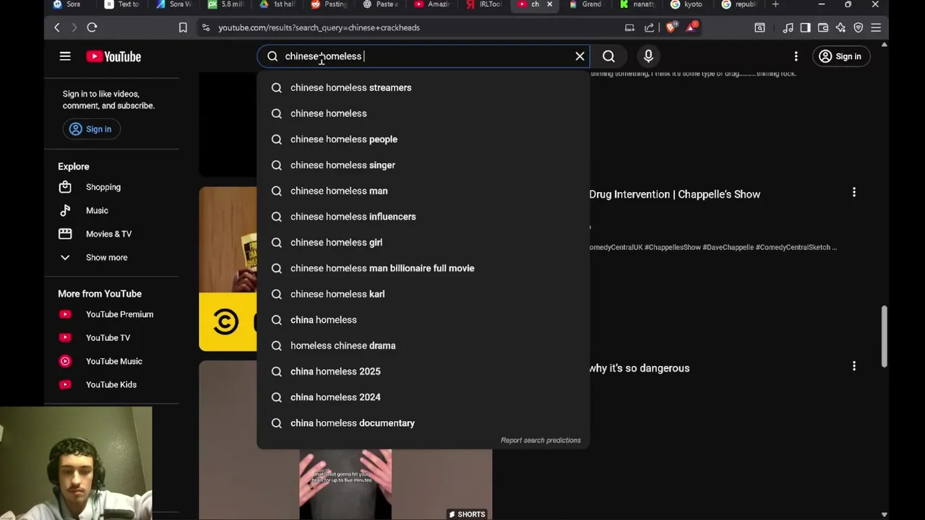Click the browser address bar URL
The width and height of the screenshot is (925, 520).
tap(319, 27)
